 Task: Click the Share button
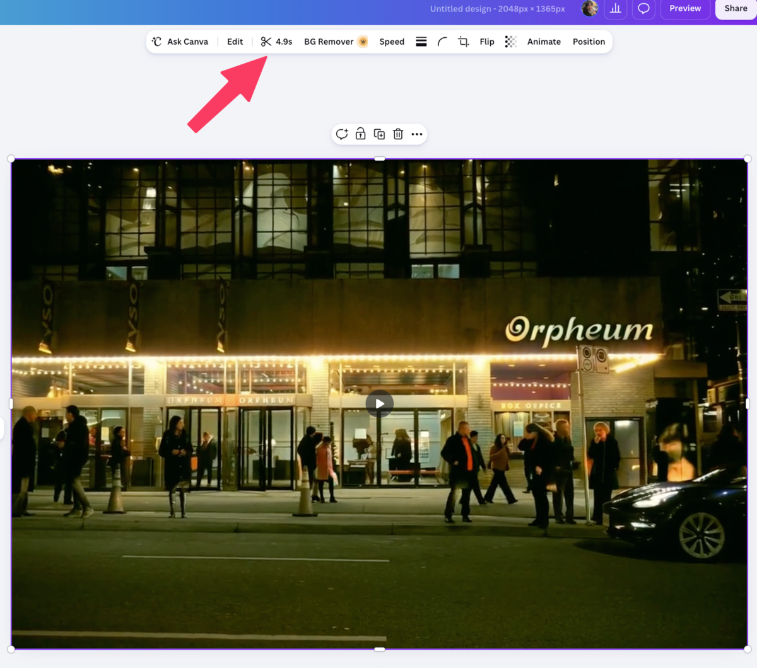pos(736,8)
